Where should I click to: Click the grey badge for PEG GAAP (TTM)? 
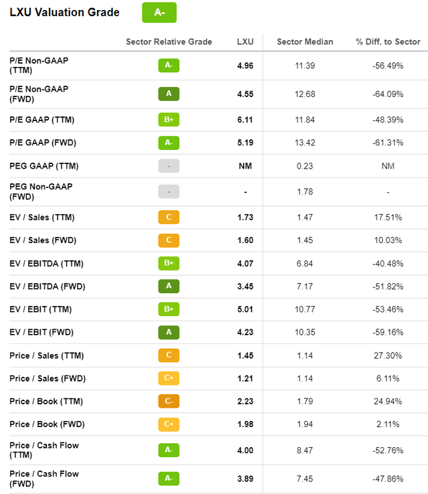tap(169, 166)
